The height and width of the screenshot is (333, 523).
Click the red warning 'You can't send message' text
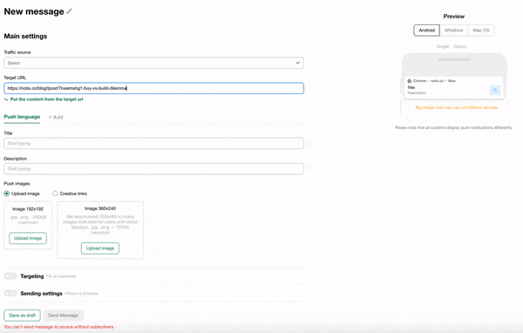(58, 327)
